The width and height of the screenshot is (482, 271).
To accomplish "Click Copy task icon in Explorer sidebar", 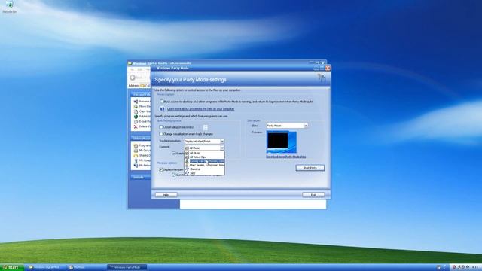I will click(136, 111).
